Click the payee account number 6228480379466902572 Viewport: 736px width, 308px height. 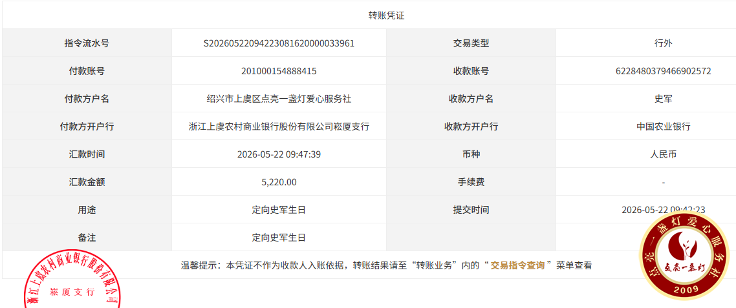664,71
